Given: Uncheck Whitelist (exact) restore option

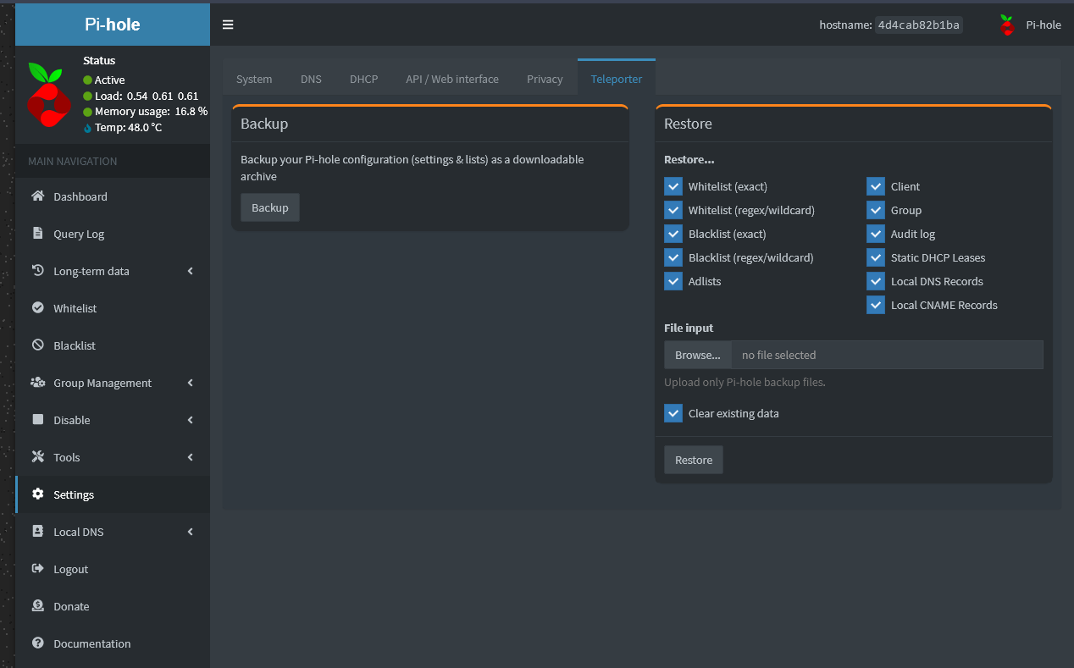Looking at the screenshot, I should [x=673, y=186].
